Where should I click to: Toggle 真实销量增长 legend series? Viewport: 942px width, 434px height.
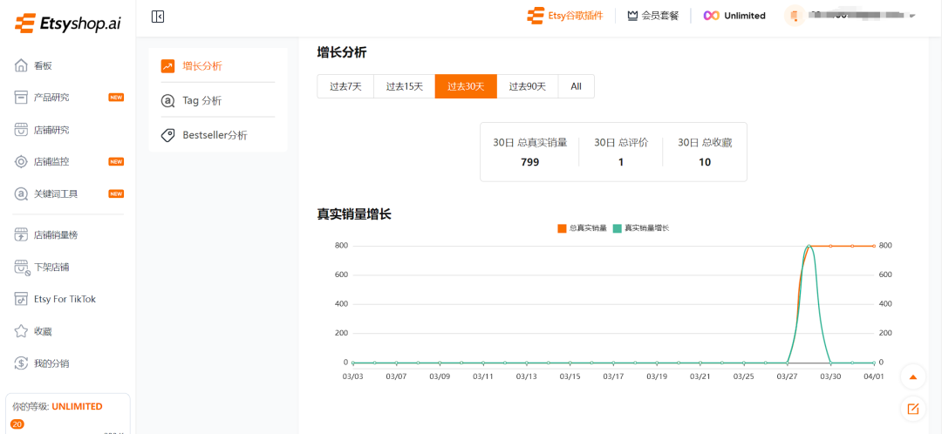pos(642,228)
